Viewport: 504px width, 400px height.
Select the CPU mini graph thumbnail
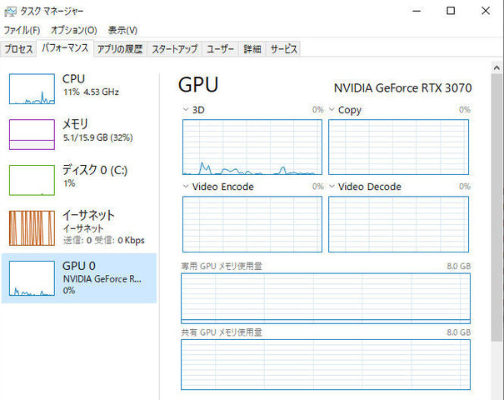32,88
